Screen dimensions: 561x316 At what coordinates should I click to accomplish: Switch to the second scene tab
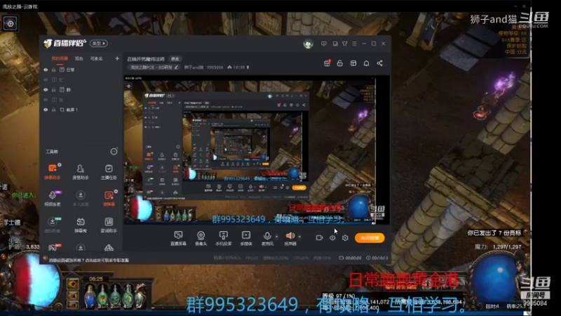[79, 58]
